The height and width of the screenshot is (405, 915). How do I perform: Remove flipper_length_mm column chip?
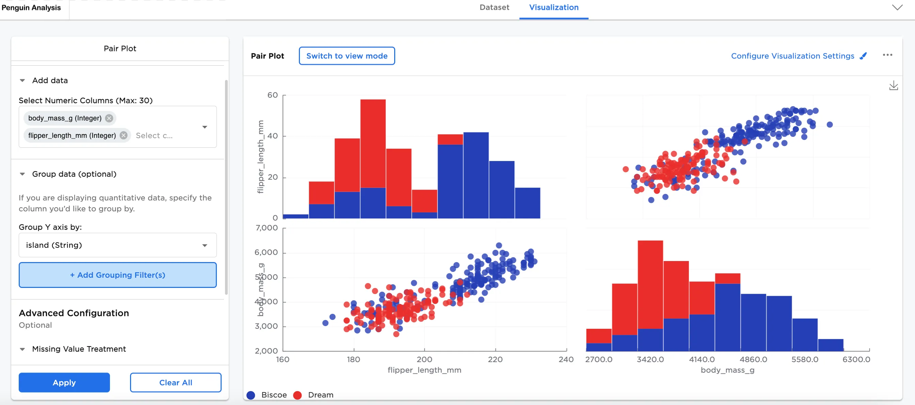tap(123, 135)
